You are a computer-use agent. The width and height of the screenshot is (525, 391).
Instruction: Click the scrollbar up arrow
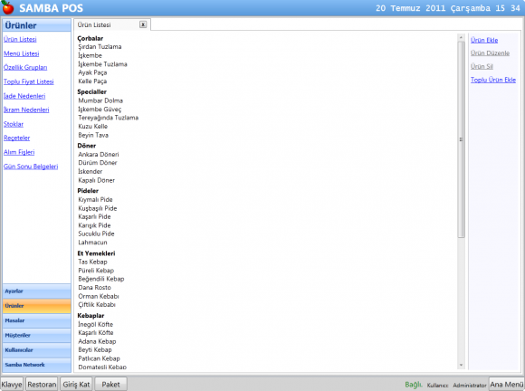pyautogui.click(x=461, y=37)
